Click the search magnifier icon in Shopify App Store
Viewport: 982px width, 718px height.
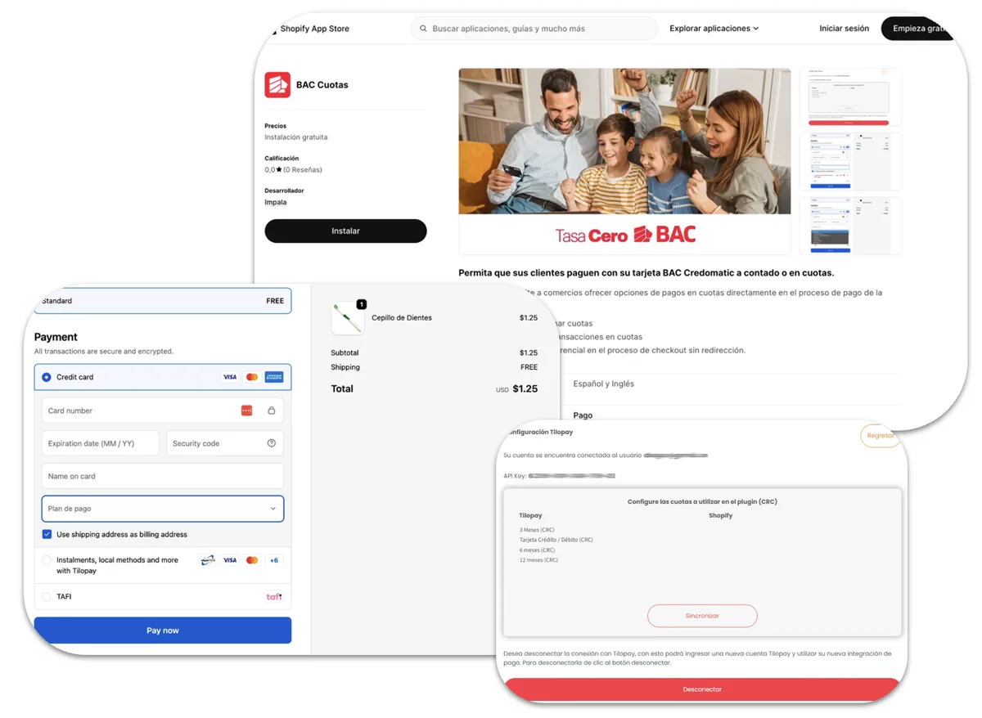[423, 29]
